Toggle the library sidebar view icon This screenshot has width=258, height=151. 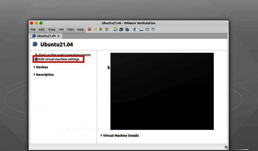pyautogui.click(x=136, y=30)
